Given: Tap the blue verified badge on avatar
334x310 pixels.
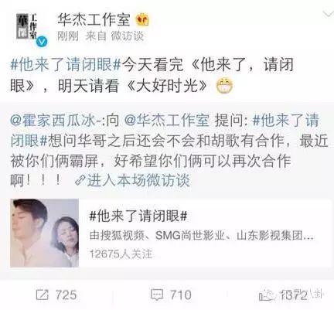Looking at the screenshot, I should point(42,42).
